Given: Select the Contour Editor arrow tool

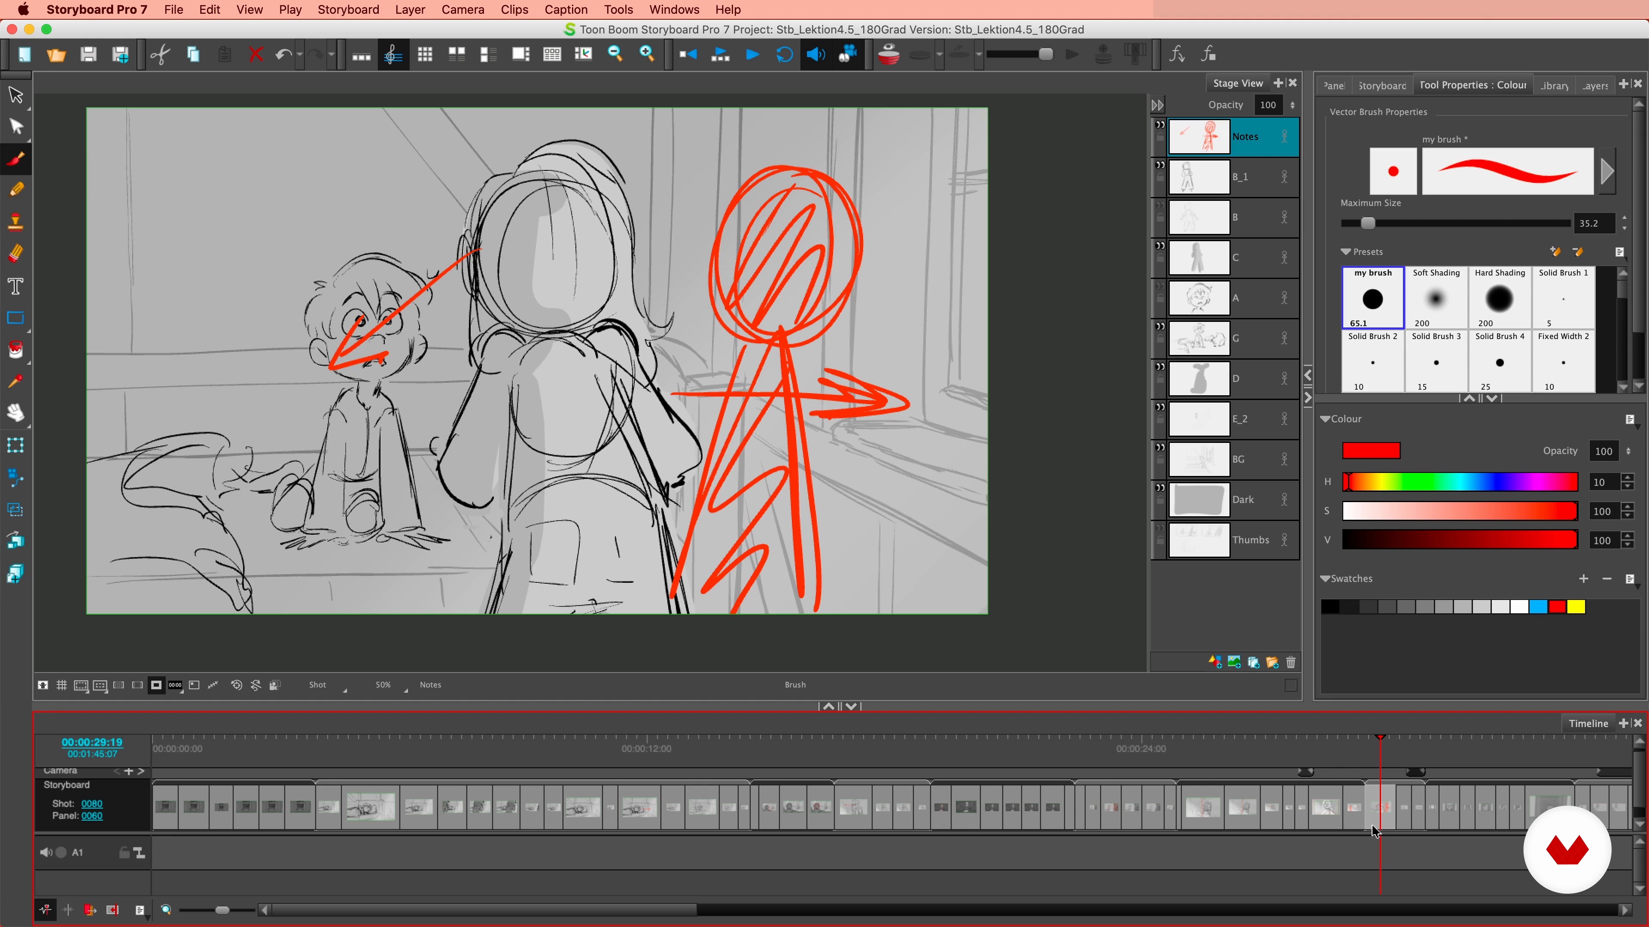Looking at the screenshot, I should 16,126.
